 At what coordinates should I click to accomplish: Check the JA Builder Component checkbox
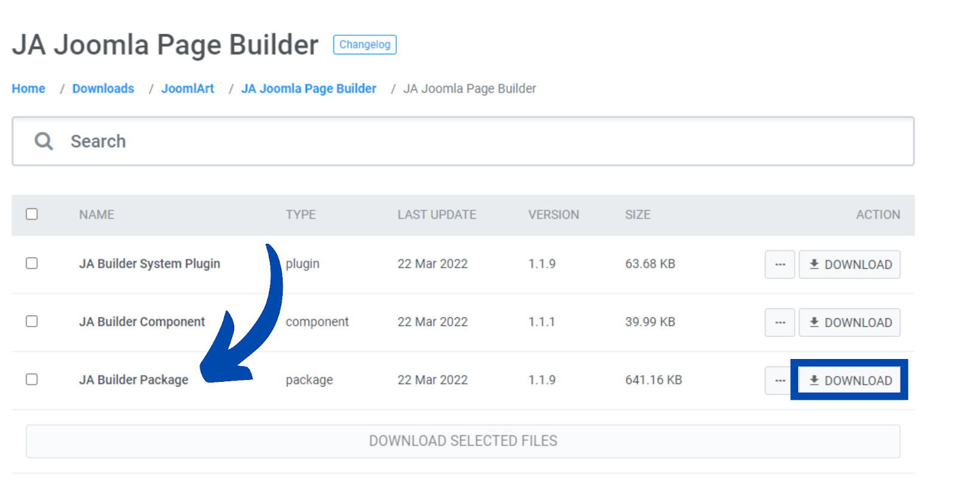coord(32,321)
